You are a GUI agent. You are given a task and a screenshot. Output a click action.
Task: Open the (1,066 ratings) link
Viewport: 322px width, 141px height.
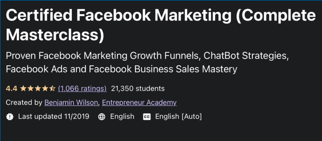pos(82,89)
